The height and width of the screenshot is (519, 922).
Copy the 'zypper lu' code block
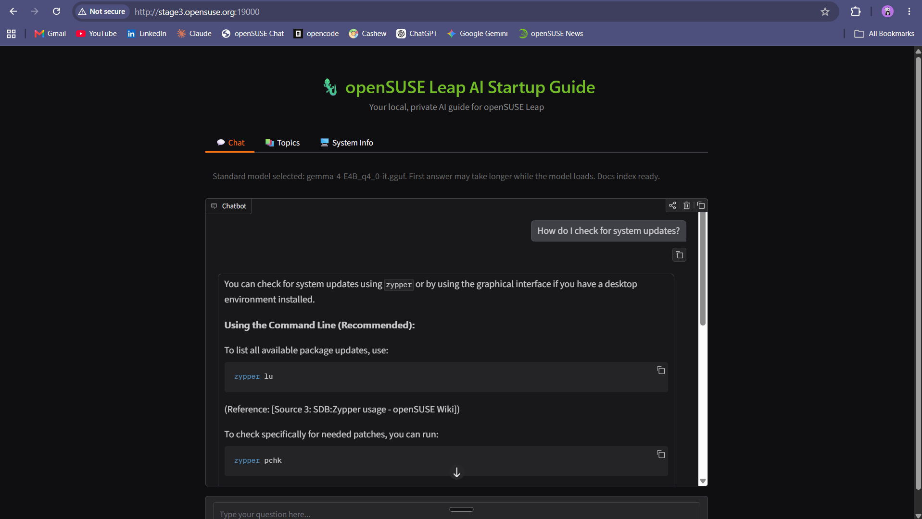click(661, 370)
